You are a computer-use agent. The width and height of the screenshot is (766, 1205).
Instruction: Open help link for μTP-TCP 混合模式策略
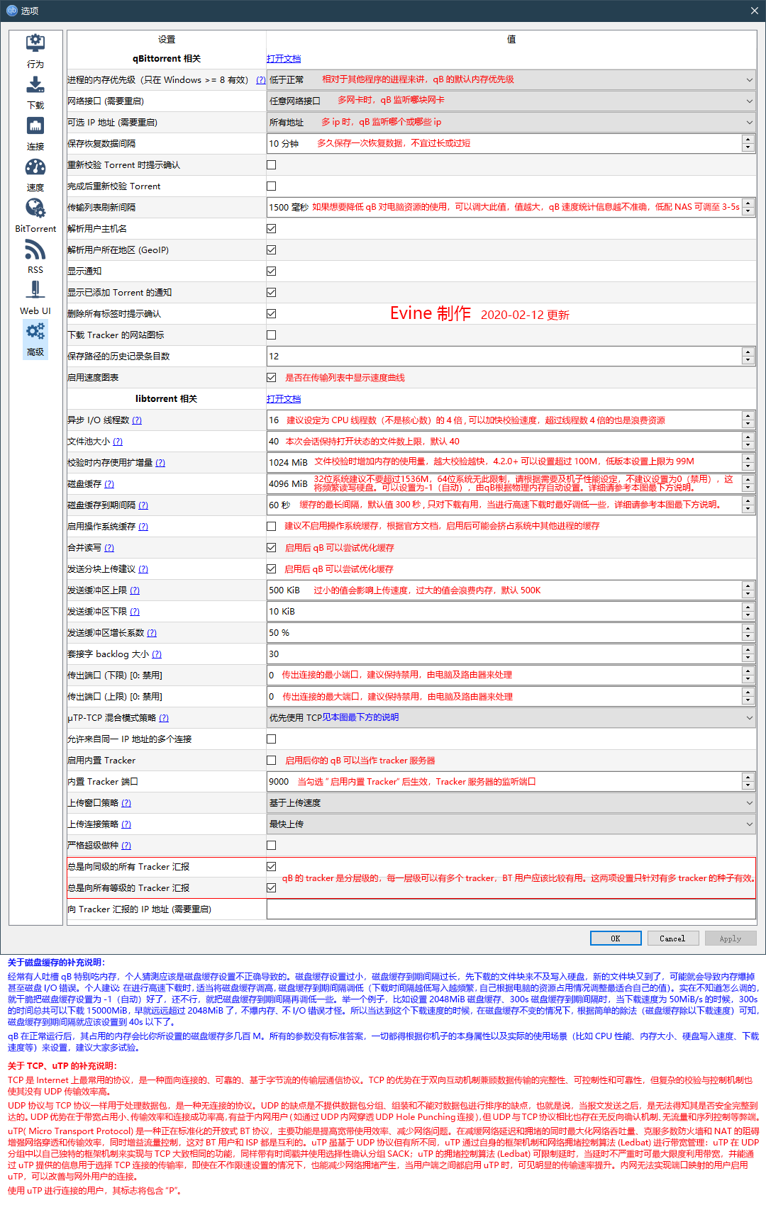[x=164, y=718]
